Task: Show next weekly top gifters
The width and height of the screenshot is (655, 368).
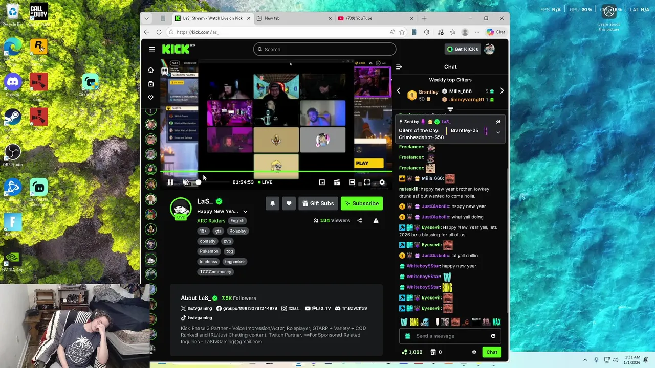Action: (501, 91)
